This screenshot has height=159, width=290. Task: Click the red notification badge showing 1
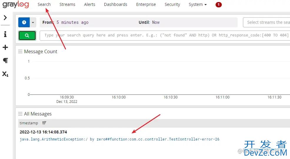[219, 5]
